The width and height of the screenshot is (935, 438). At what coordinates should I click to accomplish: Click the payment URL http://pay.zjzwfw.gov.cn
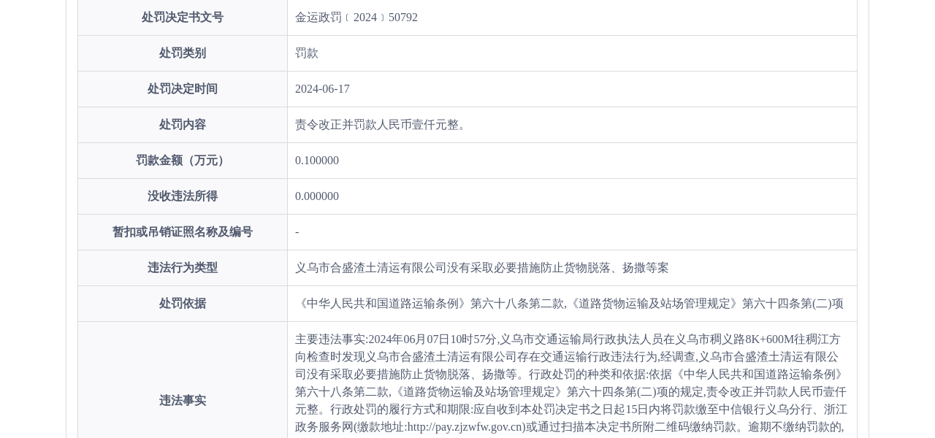466,427
